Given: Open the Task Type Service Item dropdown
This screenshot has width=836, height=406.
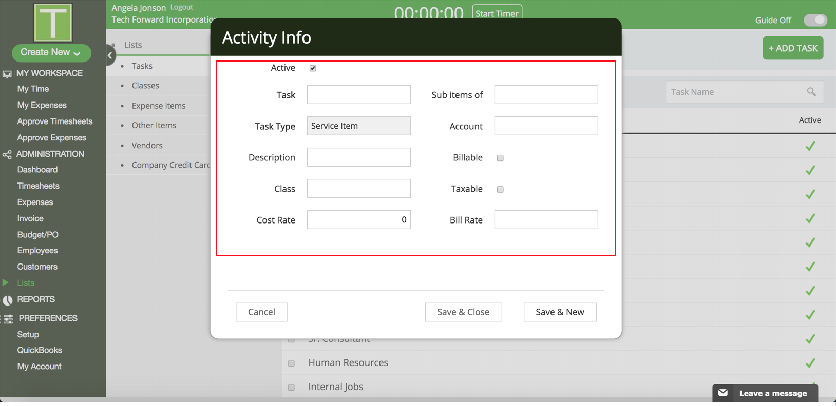Looking at the screenshot, I should tap(359, 126).
